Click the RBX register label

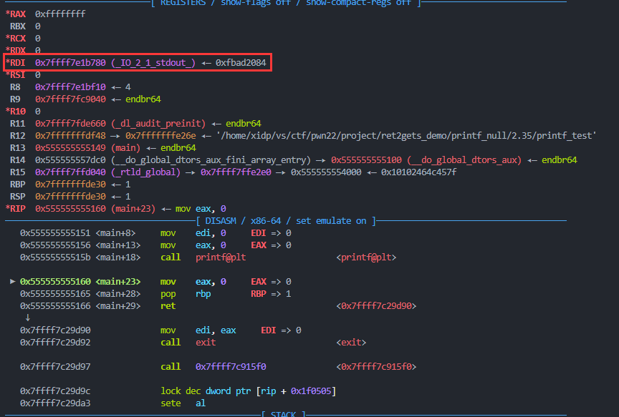point(18,26)
